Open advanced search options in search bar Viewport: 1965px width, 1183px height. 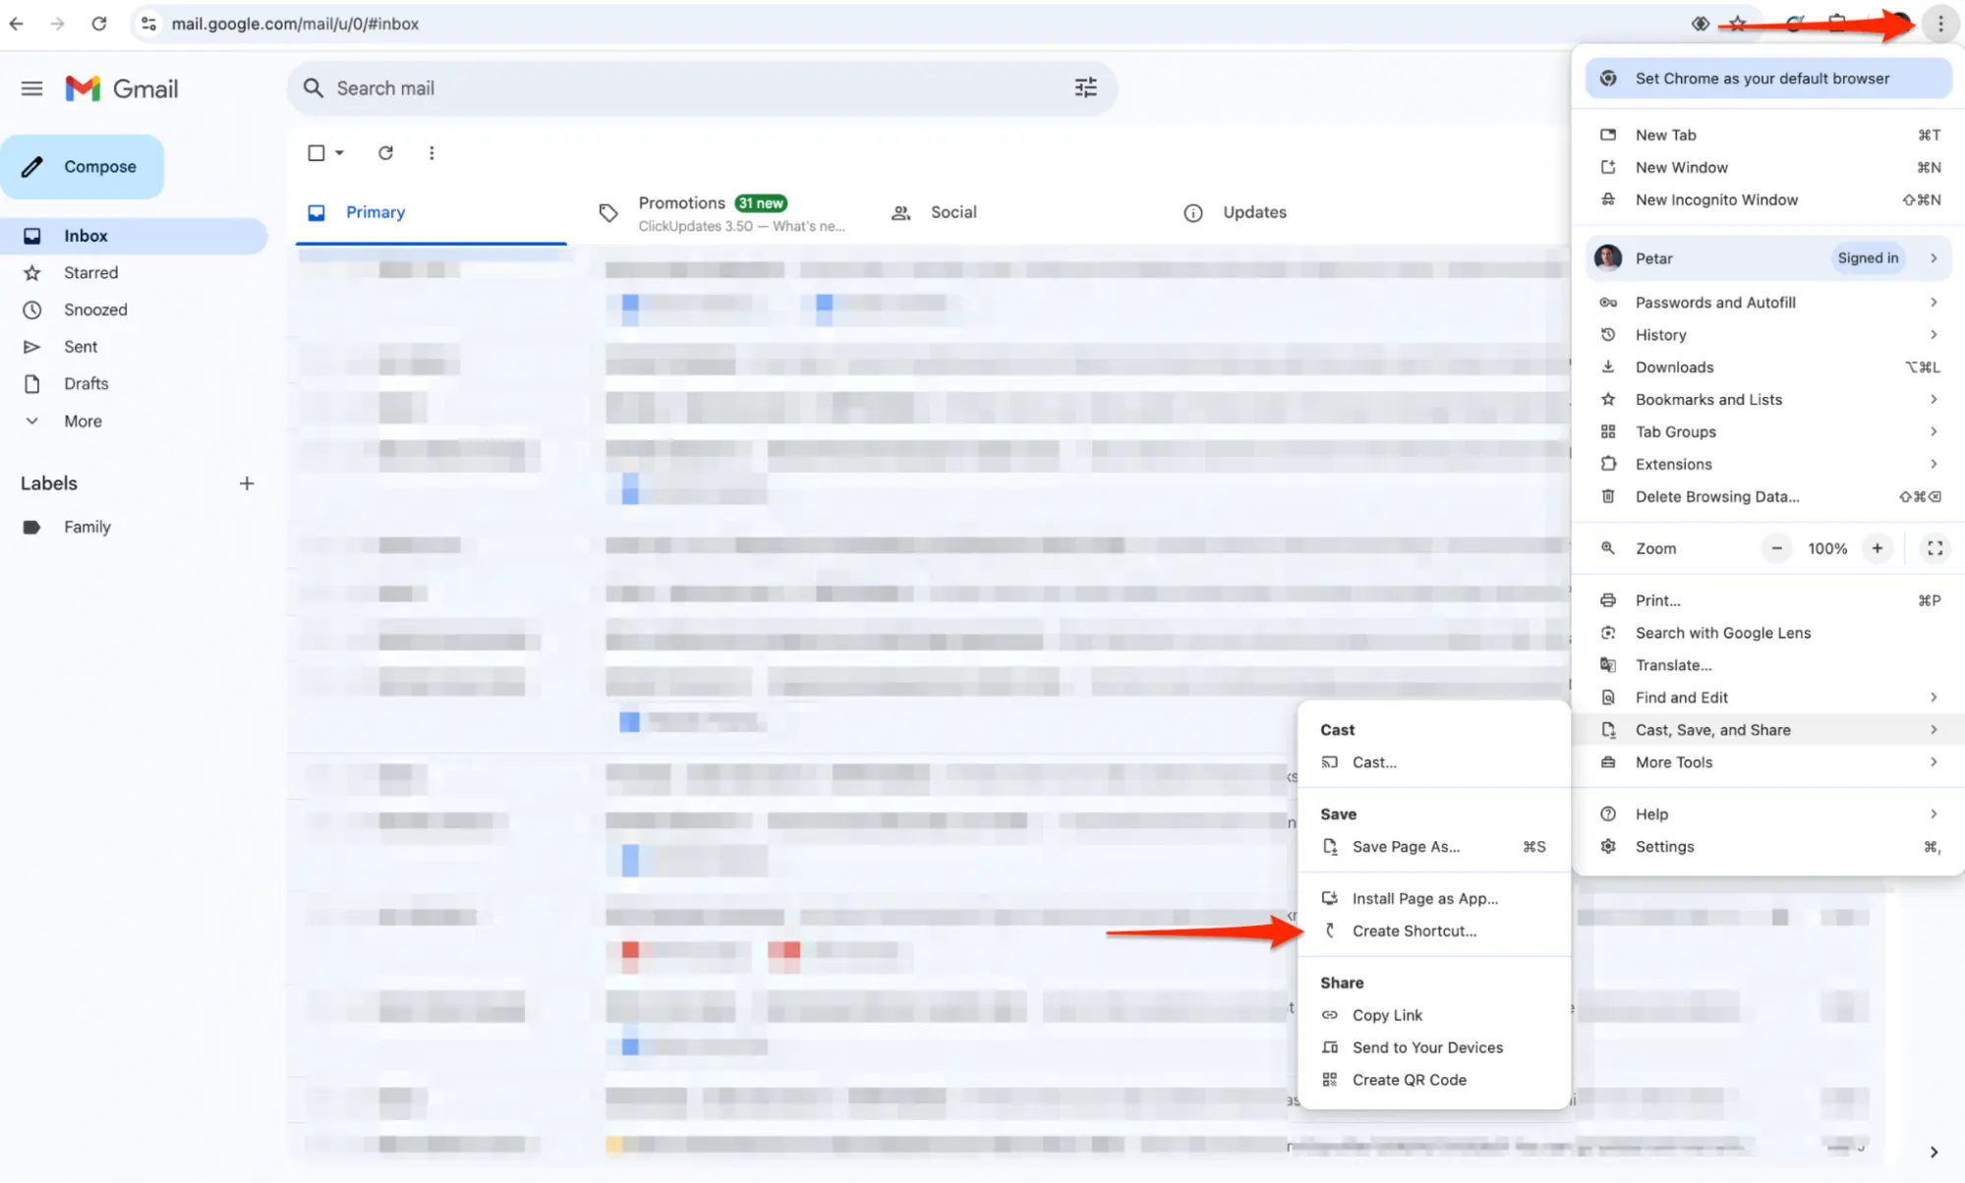[x=1085, y=87]
